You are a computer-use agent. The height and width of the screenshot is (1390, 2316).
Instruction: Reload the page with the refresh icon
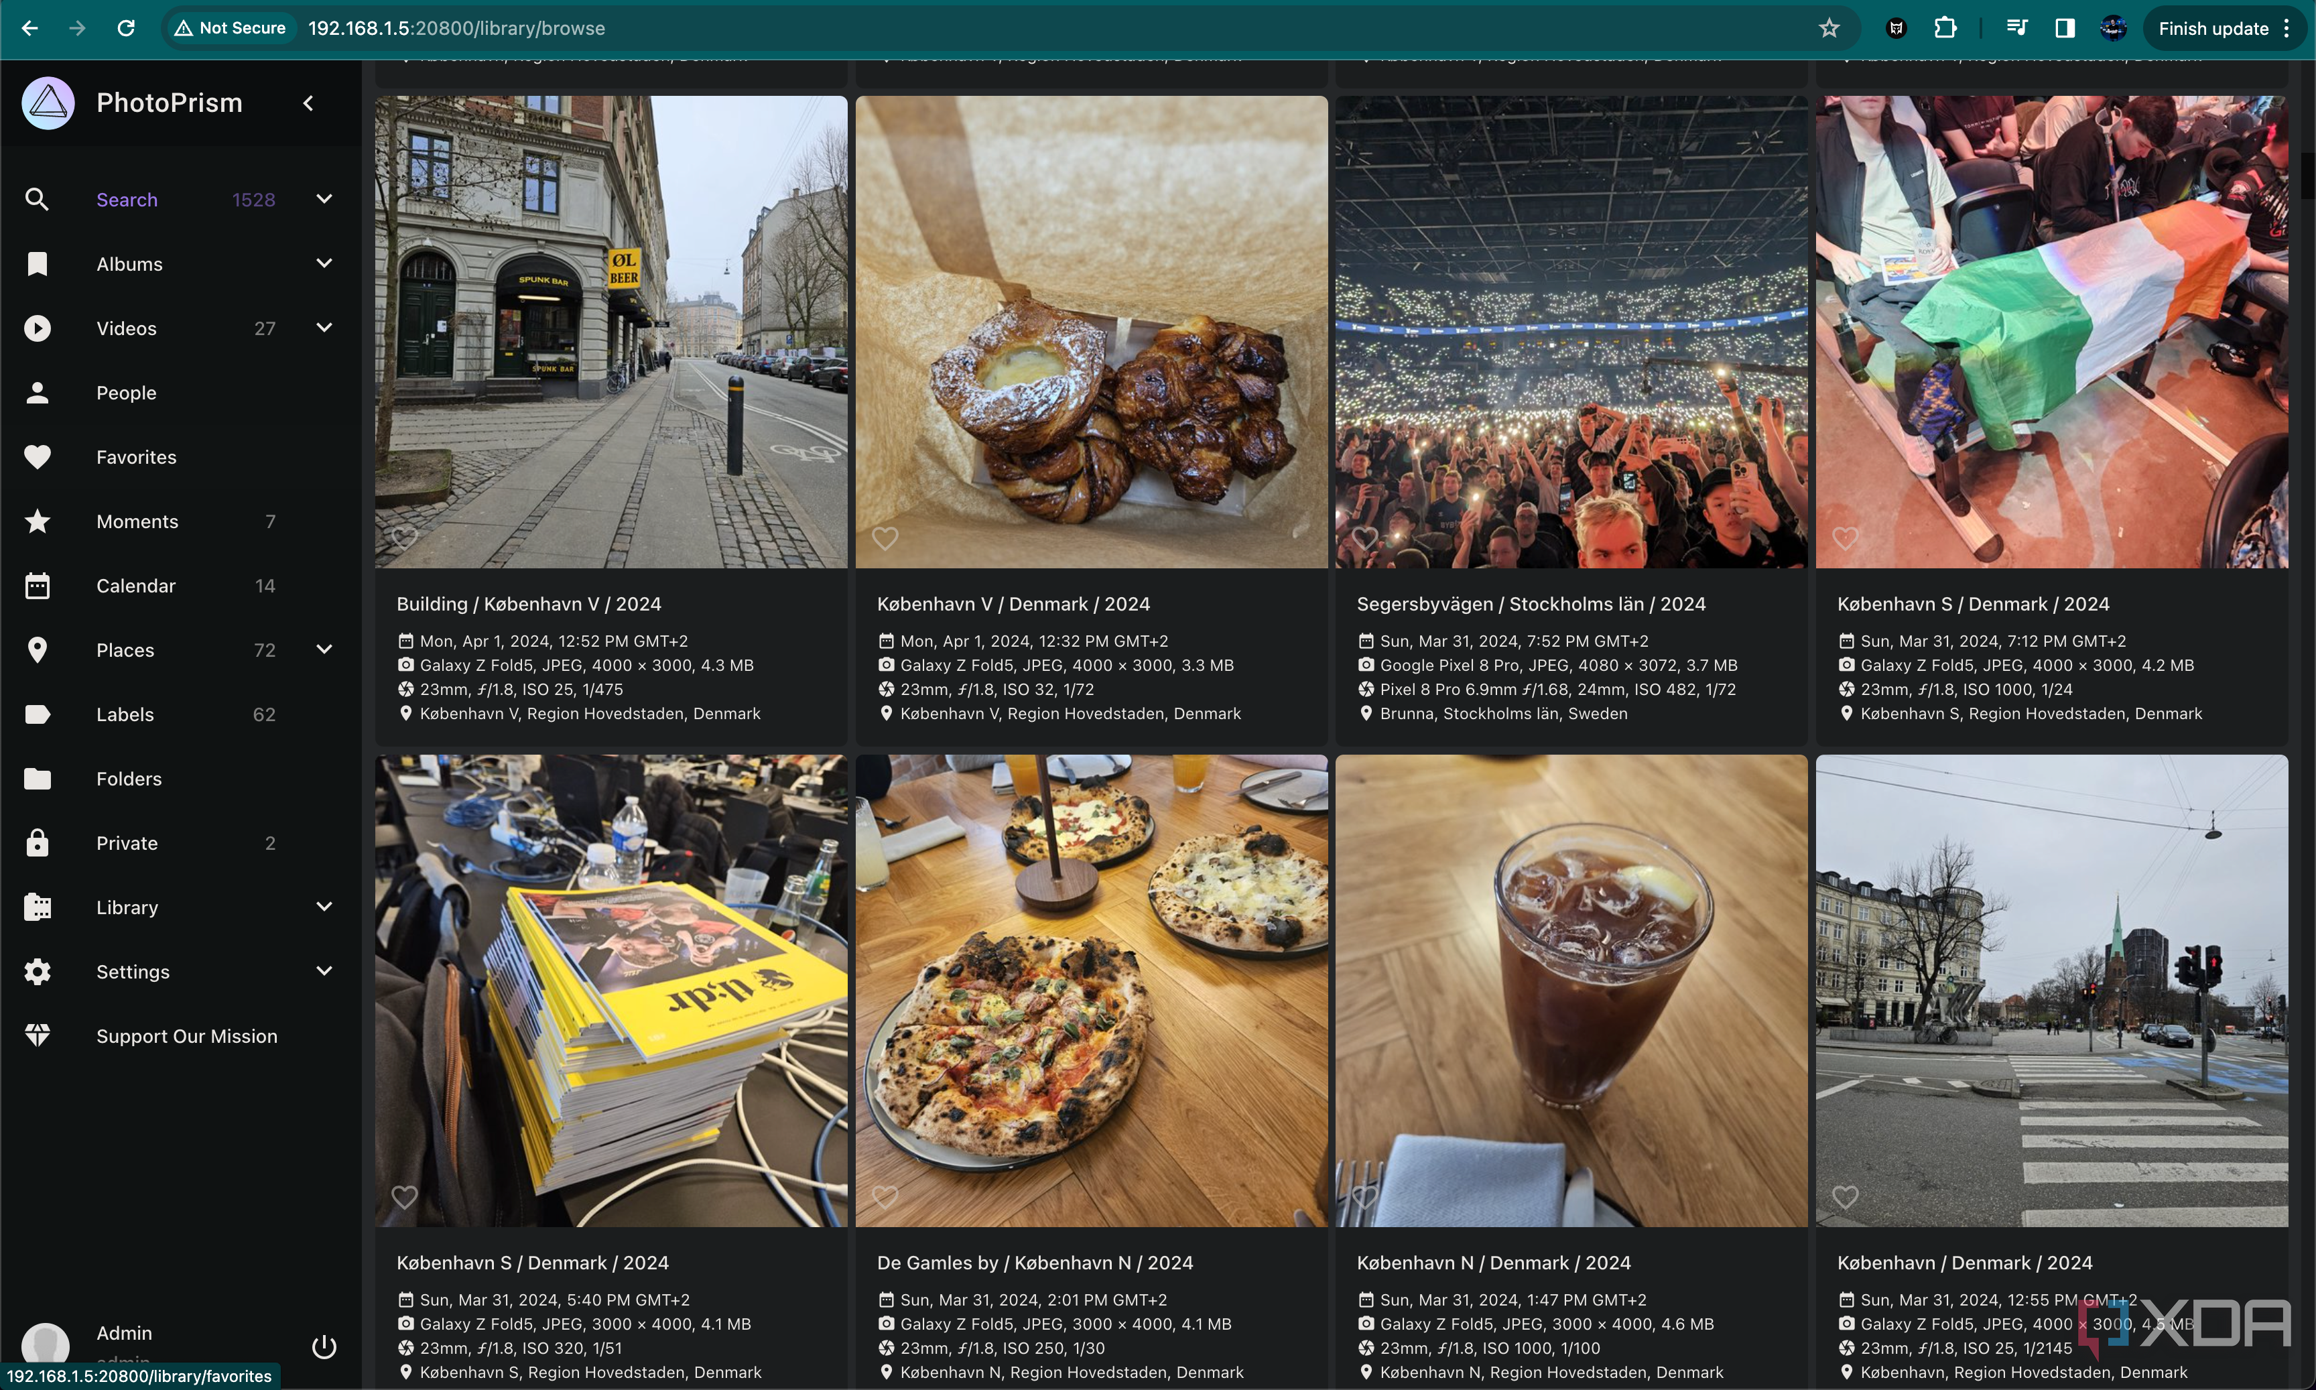click(x=125, y=28)
